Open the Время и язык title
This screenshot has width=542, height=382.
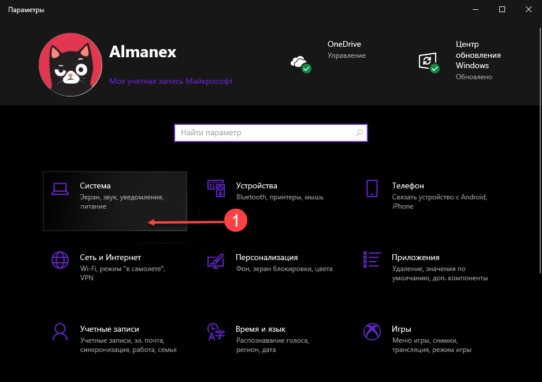[x=261, y=329]
